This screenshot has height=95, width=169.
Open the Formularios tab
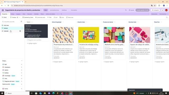coord(74,10)
